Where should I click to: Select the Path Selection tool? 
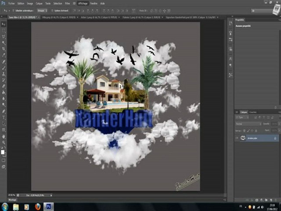(4, 124)
